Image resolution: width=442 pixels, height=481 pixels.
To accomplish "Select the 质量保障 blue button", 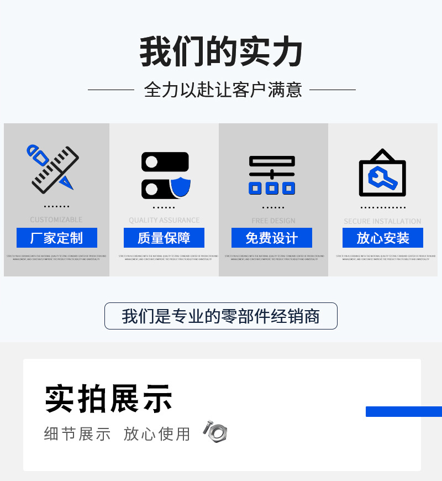I will (x=164, y=238).
